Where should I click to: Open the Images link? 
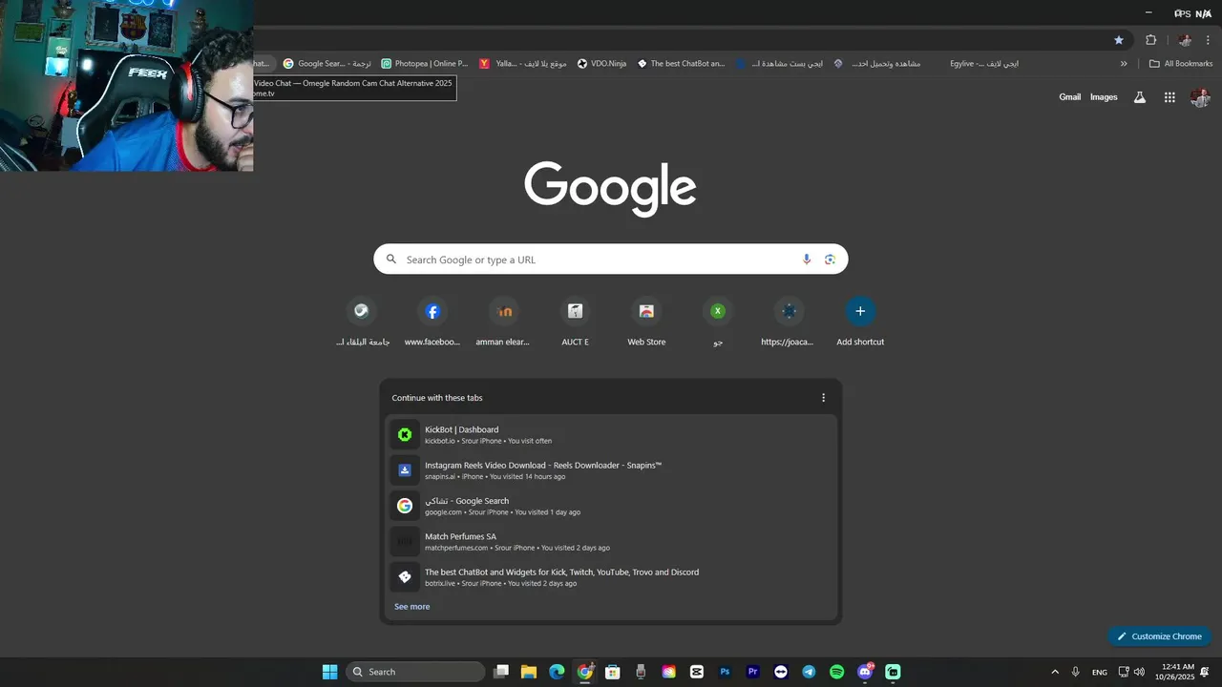tap(1104, 97)
